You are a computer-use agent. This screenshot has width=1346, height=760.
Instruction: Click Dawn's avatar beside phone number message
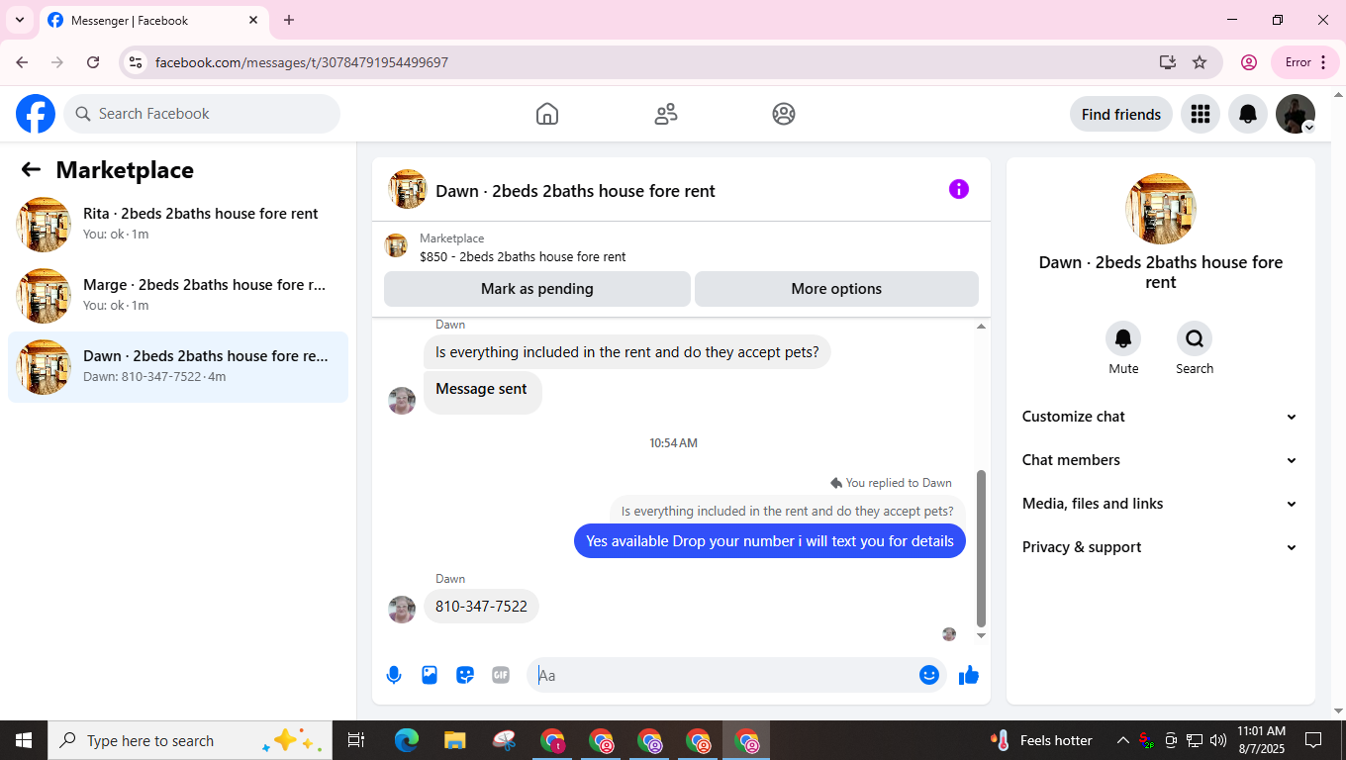click(x=402, y=610)
